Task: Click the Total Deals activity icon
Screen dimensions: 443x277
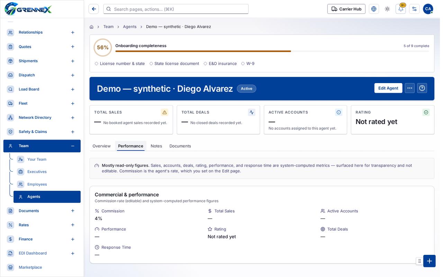Action: pos(252,112)
